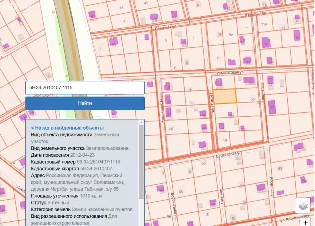Go back via Назад в найденные объекты

(67, 128)
